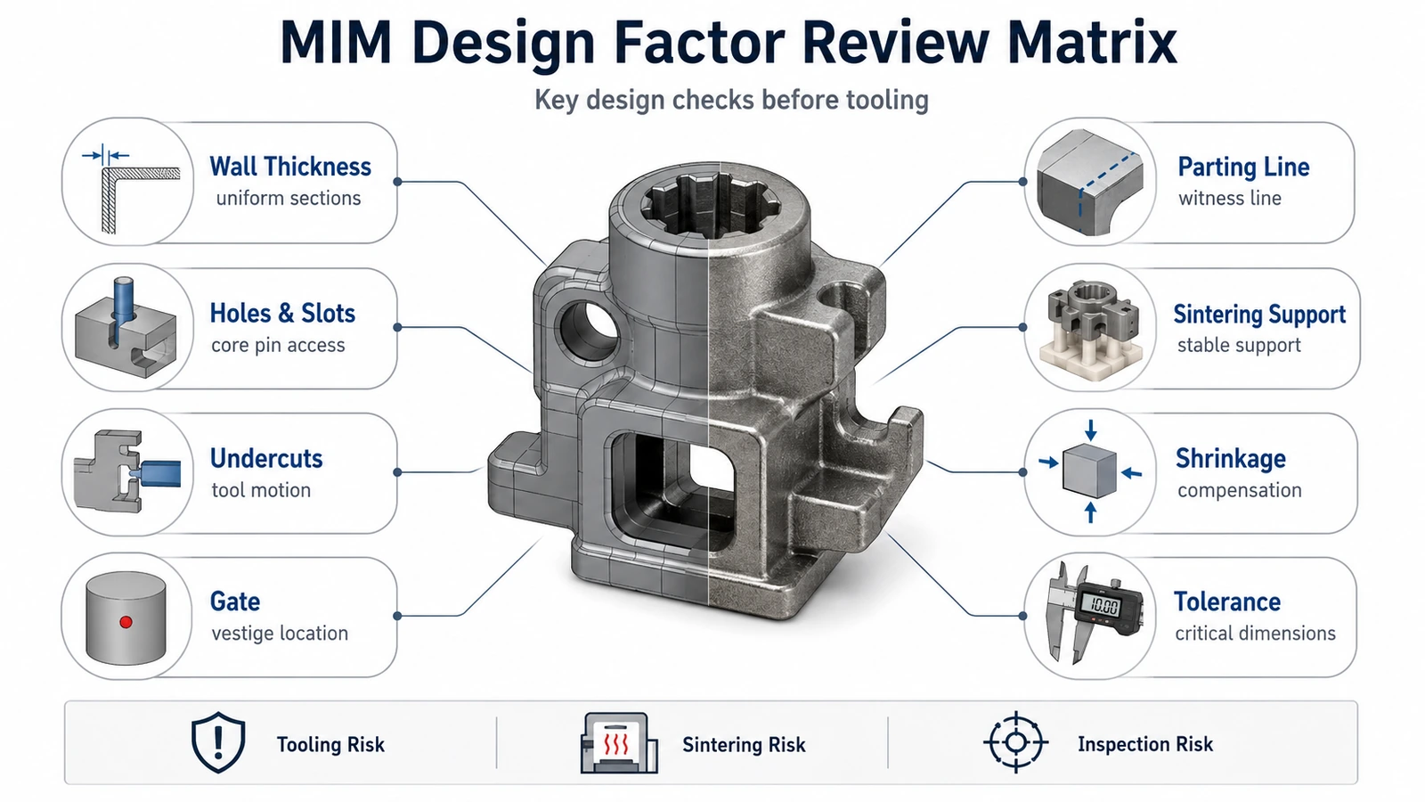This screenshot has width=1425, height=802.
Task: Select the 'vestige location' caption
Action: [280, 634]
